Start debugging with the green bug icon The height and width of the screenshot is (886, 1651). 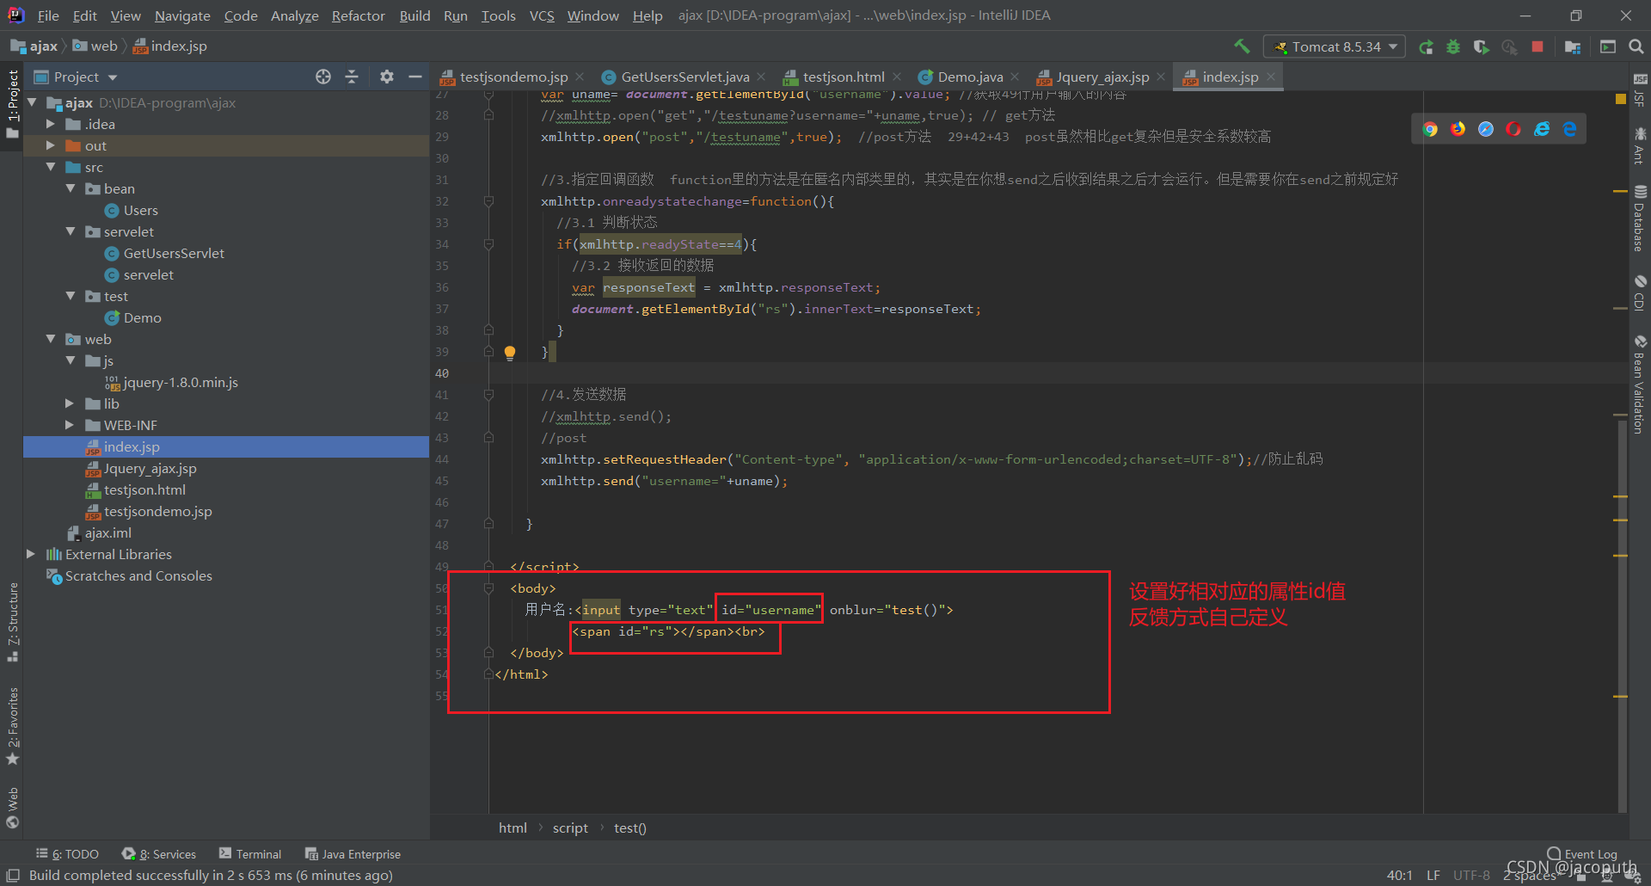[x=1453, y=46]
